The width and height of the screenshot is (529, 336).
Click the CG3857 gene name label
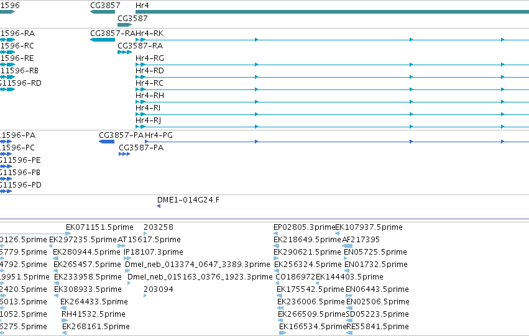(105, 6)
